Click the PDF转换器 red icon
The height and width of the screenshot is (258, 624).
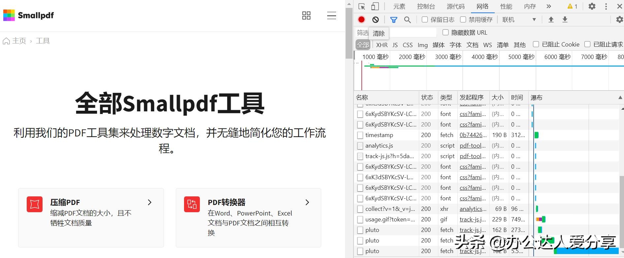point(192,204)
